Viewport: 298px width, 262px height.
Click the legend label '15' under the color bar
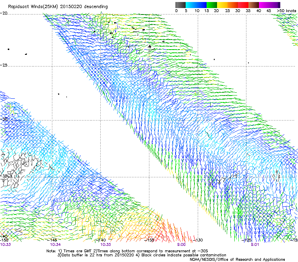pyautogui.click(x=207, y=11)
